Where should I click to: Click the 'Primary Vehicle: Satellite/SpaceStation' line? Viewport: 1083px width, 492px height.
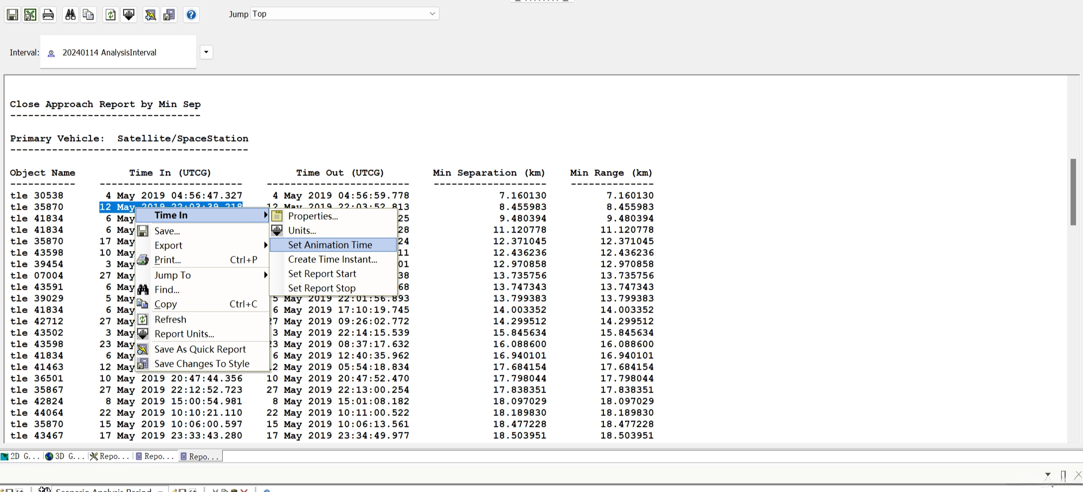129,139
